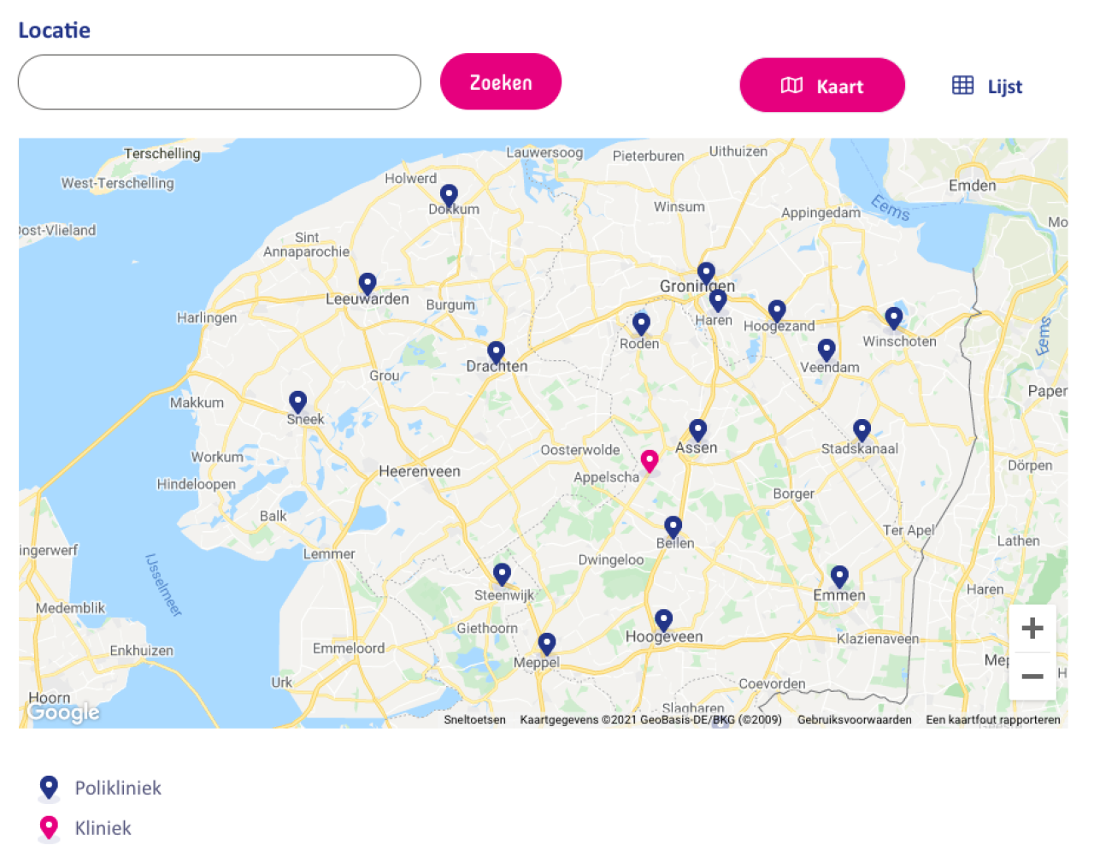Image resolution: width=1094 pixels, height=863 pixels.
Task: Select the Polikliniek pin at Dokkum
Action: point(449,195)
